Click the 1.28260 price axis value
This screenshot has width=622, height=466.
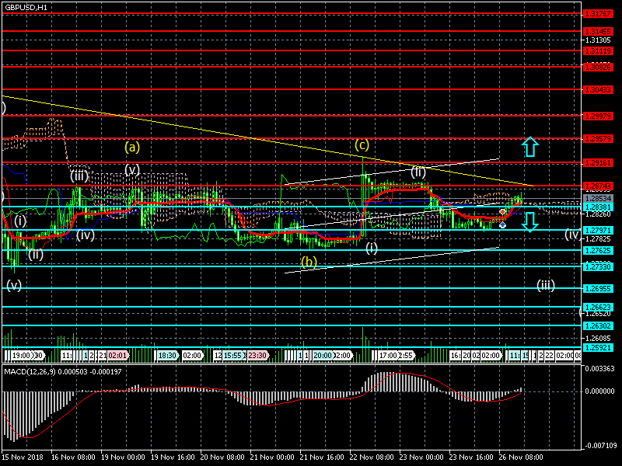[598, 214]
